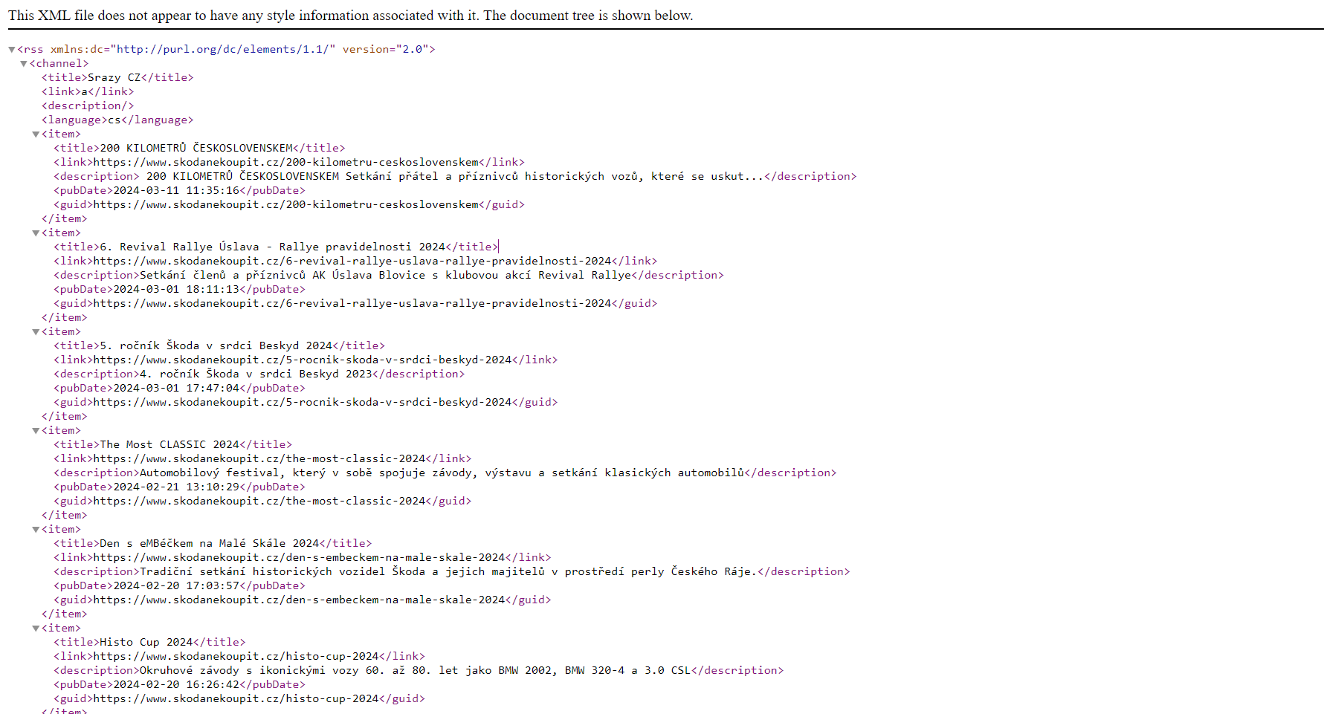Click the description starting 200 KILOMETRŮ ČESKOSLOVENSKEM Setkání

coord(455,176)
